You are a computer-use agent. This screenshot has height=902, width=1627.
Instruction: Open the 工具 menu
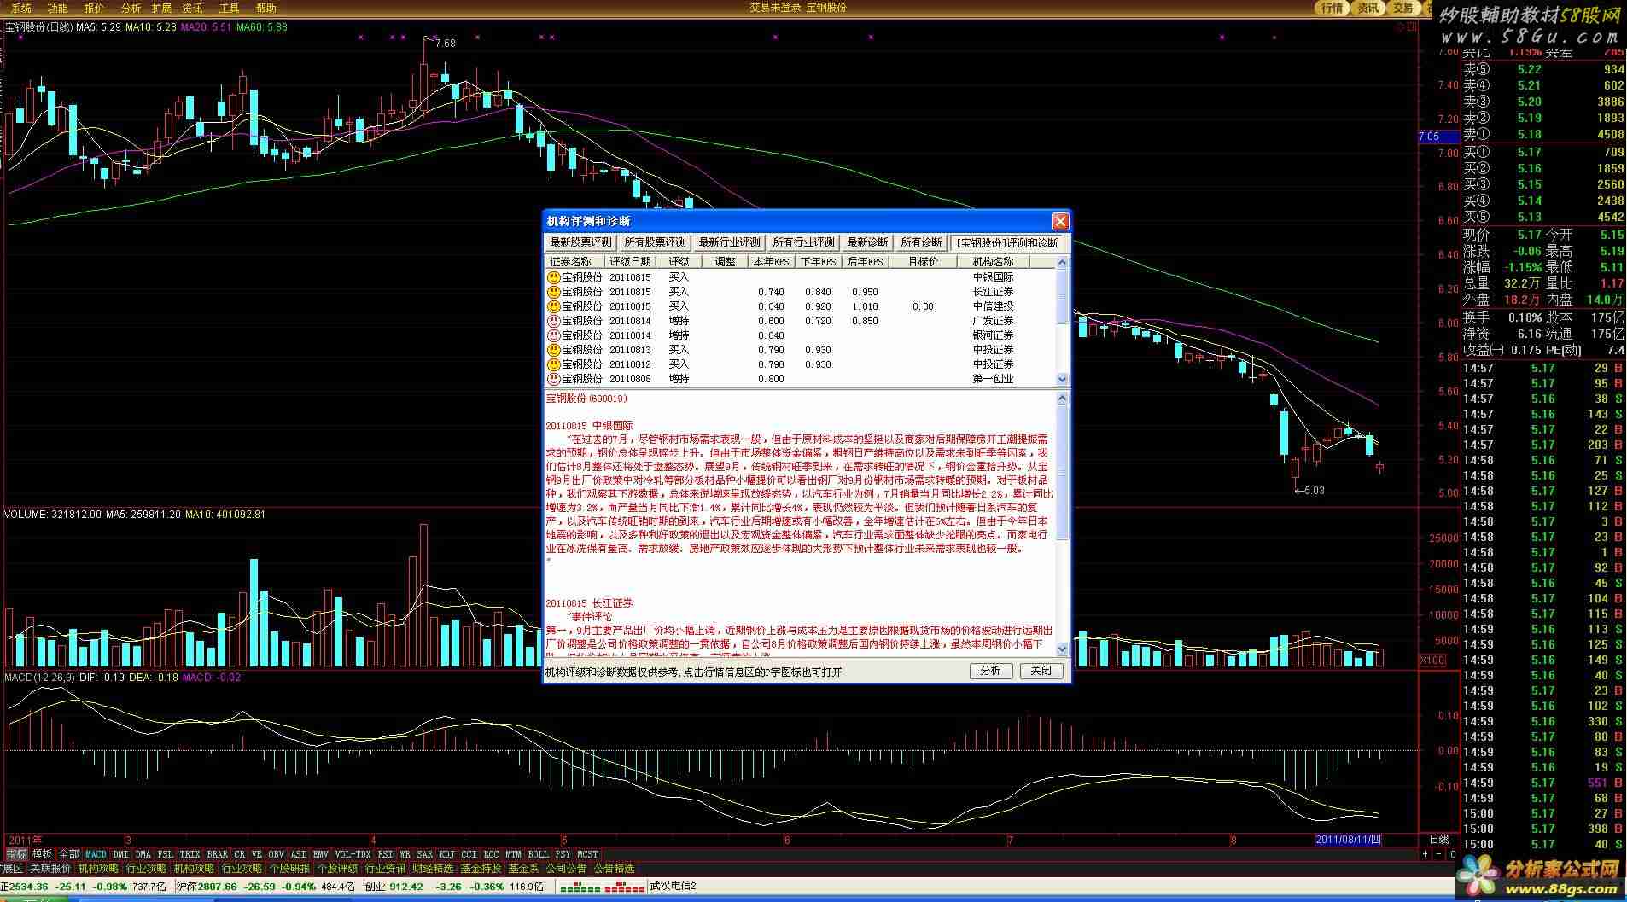pyautogui.click(x=229, y=8)
